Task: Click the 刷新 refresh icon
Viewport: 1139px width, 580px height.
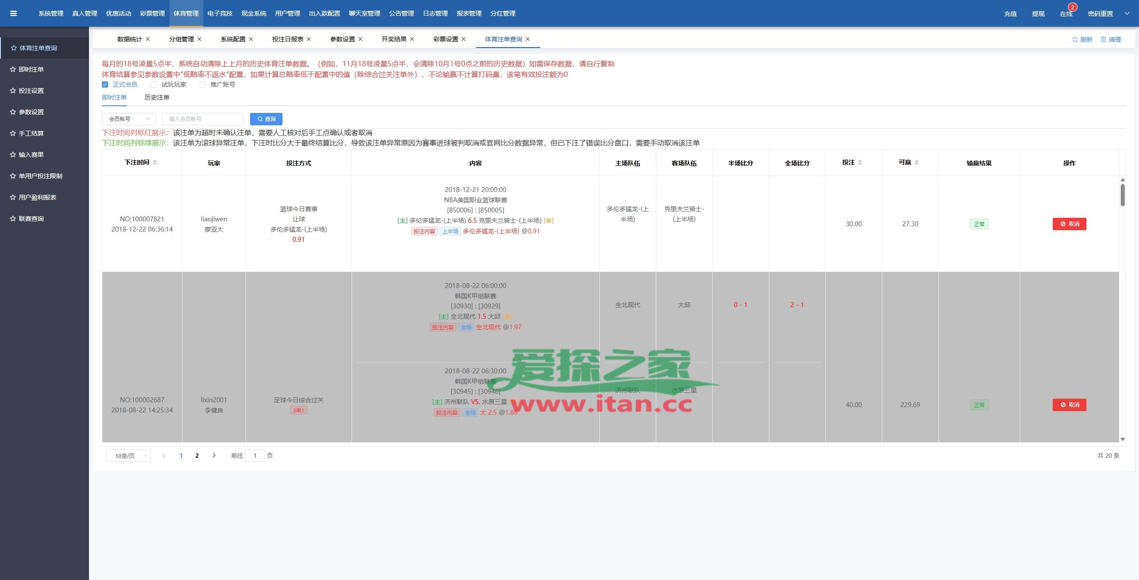Action: 1075,40
